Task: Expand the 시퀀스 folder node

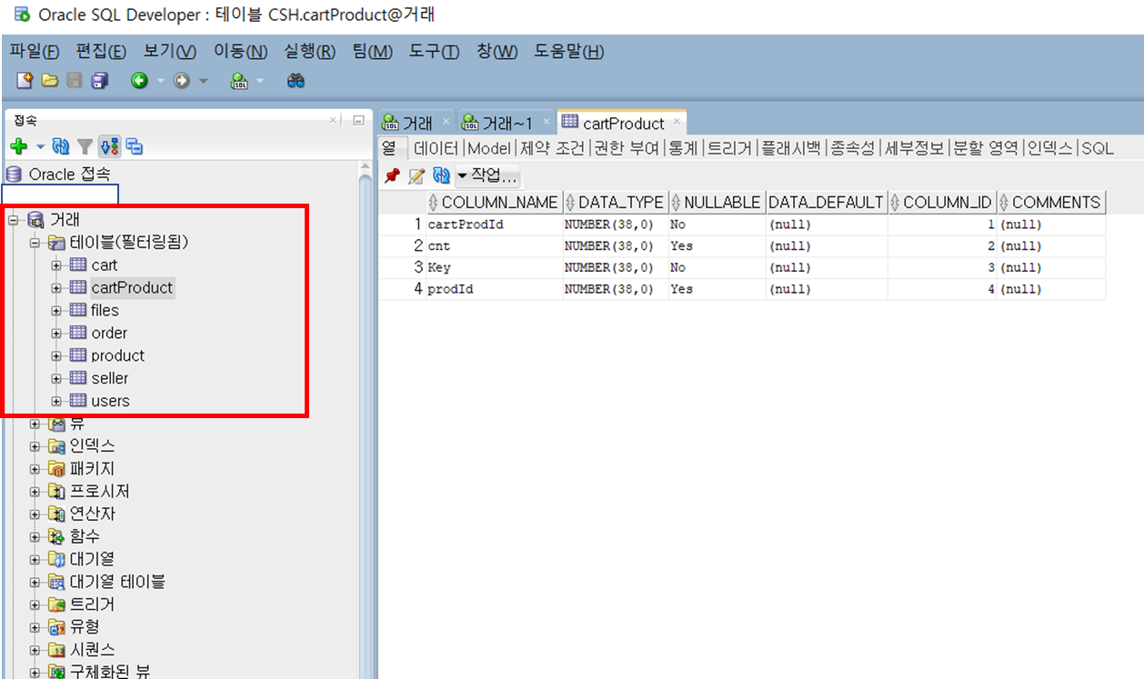Action: point(35,650)
